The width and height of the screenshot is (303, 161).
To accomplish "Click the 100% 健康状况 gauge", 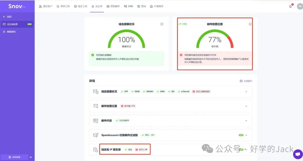I will [x=126, y=39].
